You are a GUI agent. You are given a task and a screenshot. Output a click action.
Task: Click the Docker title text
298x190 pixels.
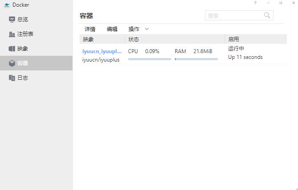tap(21, 5)
